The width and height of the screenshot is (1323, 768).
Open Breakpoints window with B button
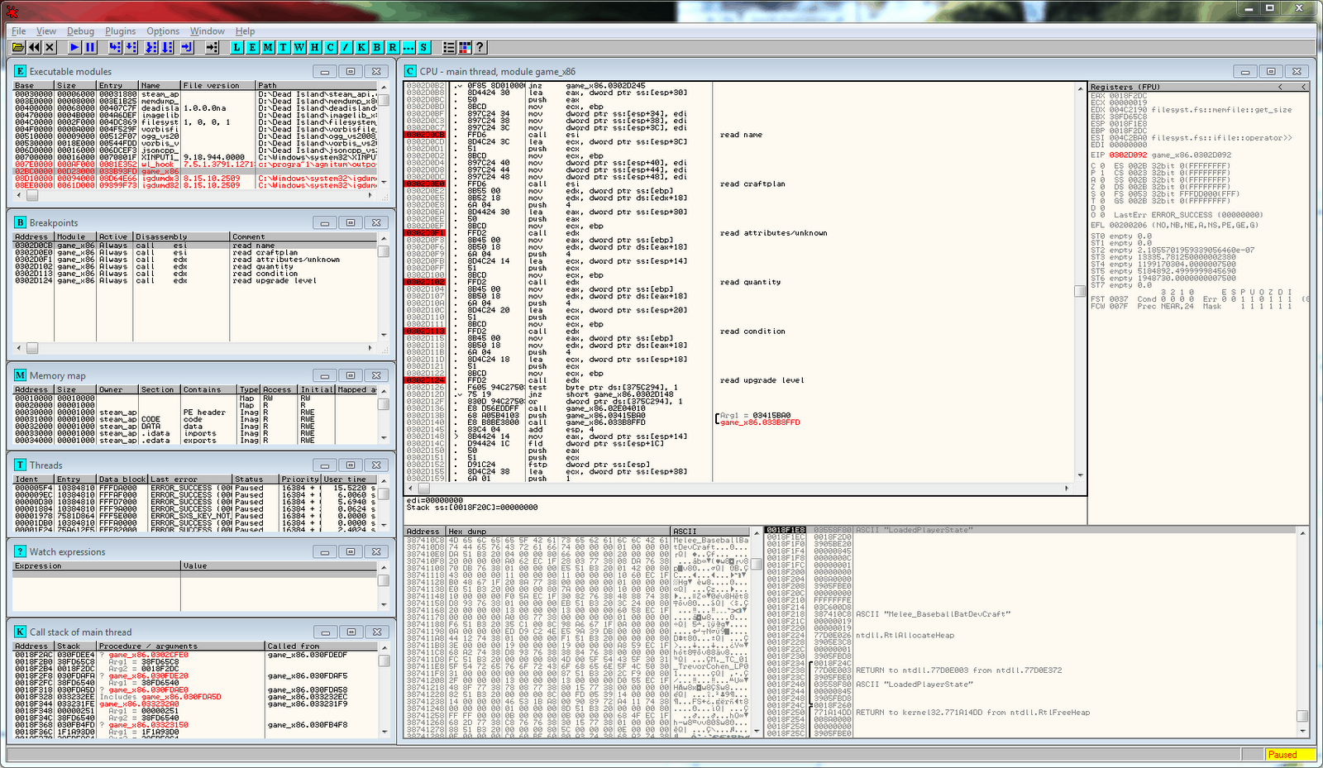[x=377, y=48]
